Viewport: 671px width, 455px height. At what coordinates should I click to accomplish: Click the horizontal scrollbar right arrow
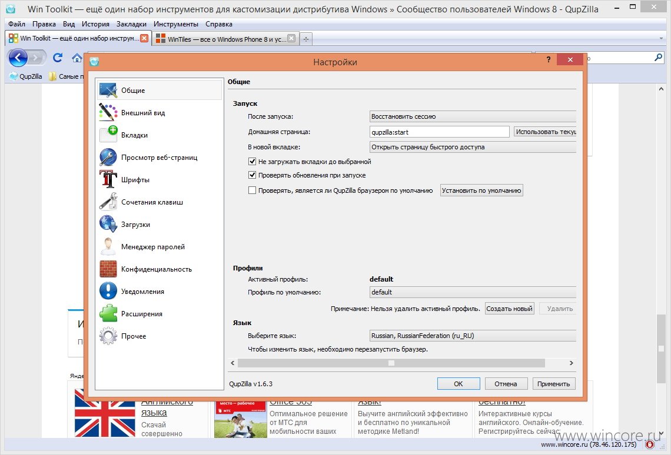[572, 363]
